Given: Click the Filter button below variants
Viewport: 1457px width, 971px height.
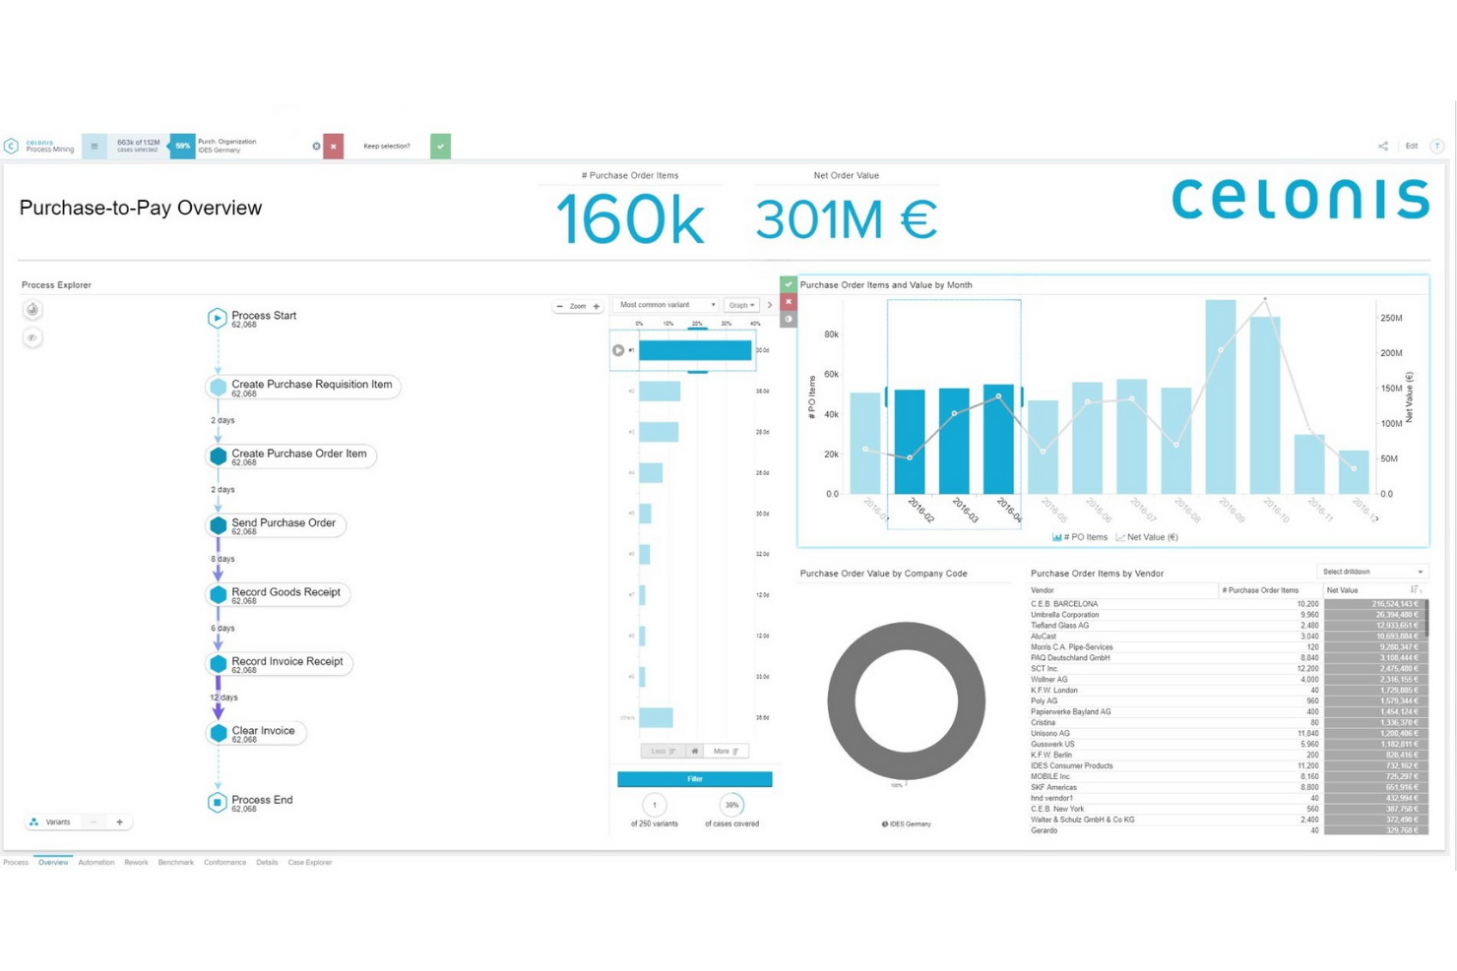Looking at the screenshot, I should coord(694,778).
